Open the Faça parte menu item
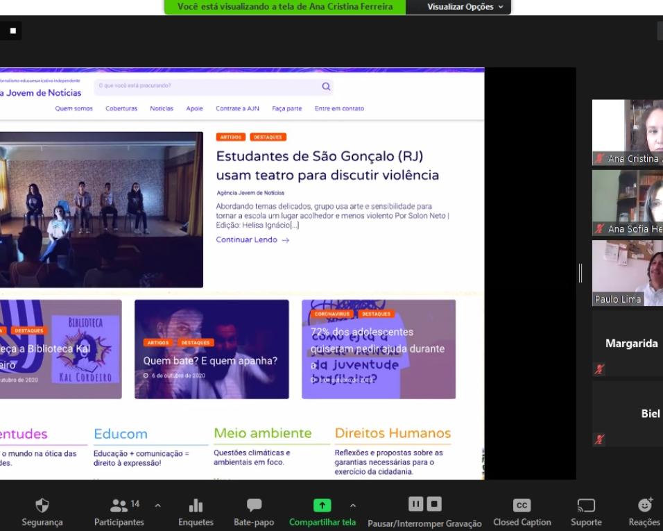This screenshot has width=663, height=531. 286,108
